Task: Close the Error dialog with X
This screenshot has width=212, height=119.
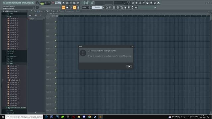Action: [x=132, y=46]
